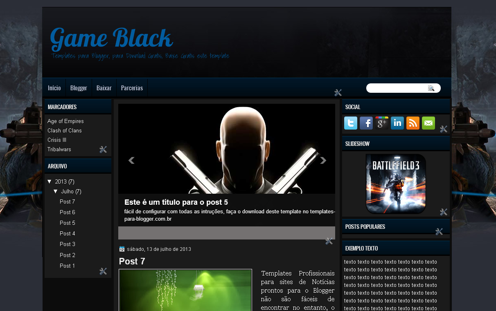The image size is (496, 311).
Task: Open Post 1 in archive list
Action: tap(68, 266)
